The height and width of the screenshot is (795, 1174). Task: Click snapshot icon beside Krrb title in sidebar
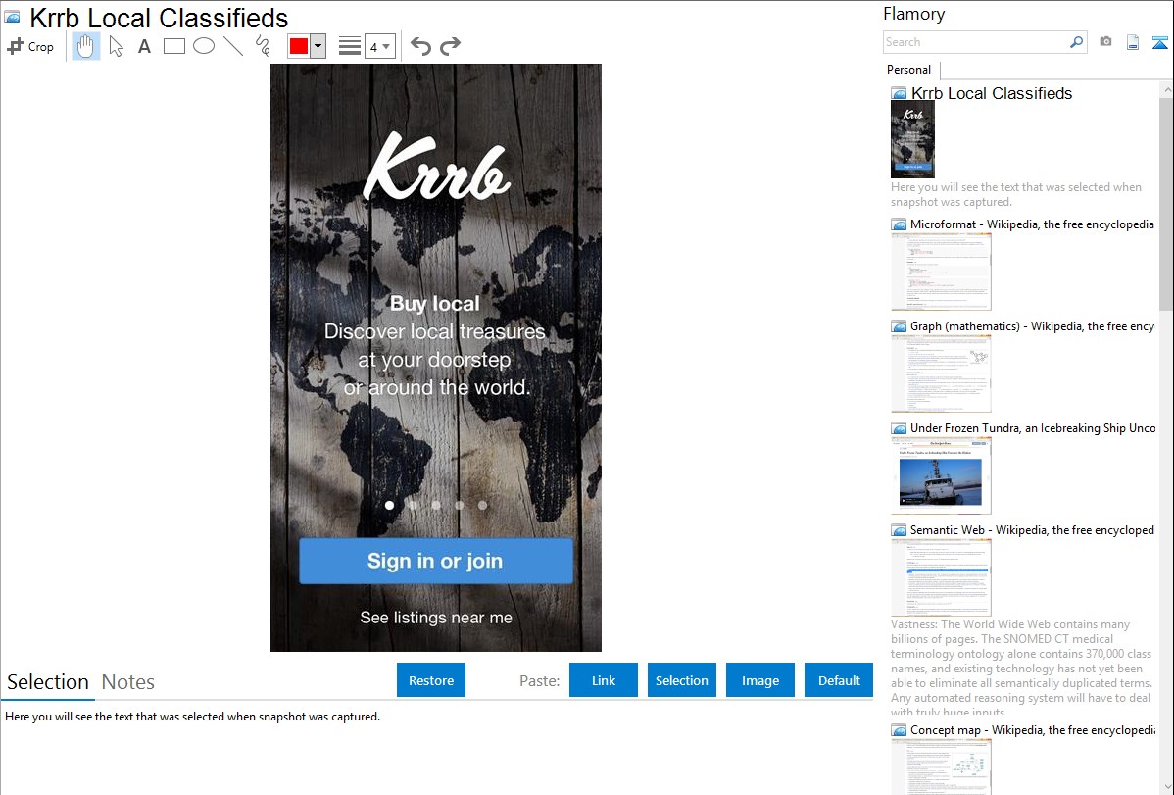(x=900, y=94)
